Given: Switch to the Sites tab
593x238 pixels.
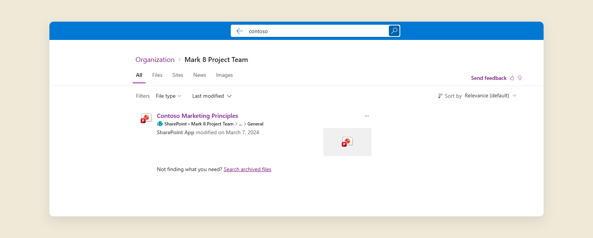Looking at the screenshot, I should 178,75.
